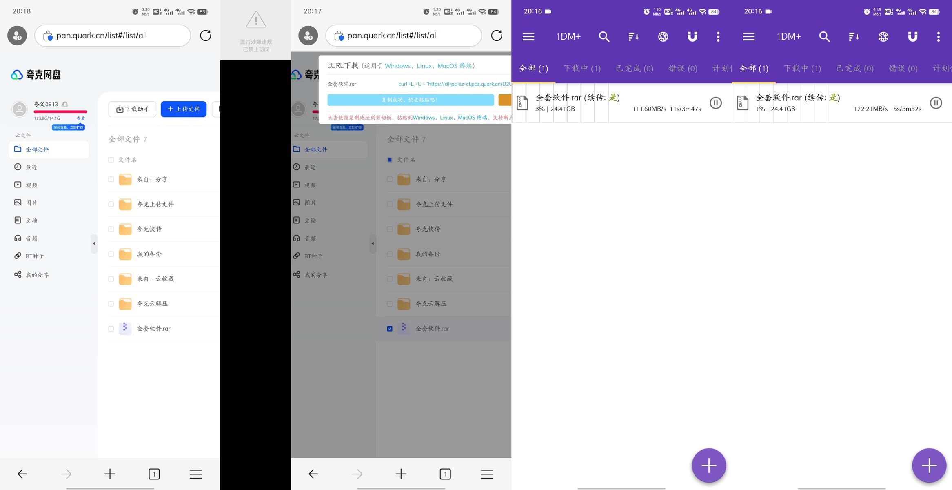
Task: Open the tab switcher in the 20:18 browser bottom bar
Action: pyautogui.click(x=154, y=474)
